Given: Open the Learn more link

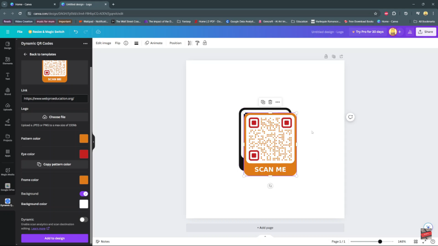Looking at the screenshot, I should (40, 229).
